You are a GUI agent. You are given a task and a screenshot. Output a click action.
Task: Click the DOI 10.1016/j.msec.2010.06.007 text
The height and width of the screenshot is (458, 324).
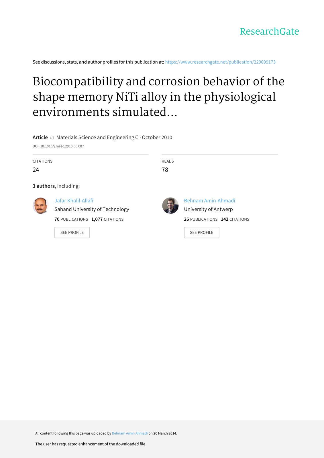[x=58, y=146]
